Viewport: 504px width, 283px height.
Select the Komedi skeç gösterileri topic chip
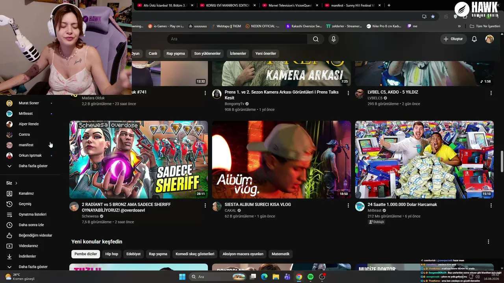coord(195,254)
